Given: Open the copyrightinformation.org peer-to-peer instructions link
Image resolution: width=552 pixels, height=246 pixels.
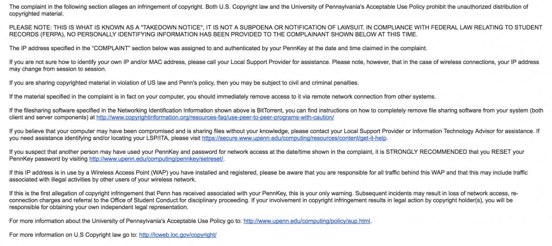Looking at the screenshot, I should point(215,117).
